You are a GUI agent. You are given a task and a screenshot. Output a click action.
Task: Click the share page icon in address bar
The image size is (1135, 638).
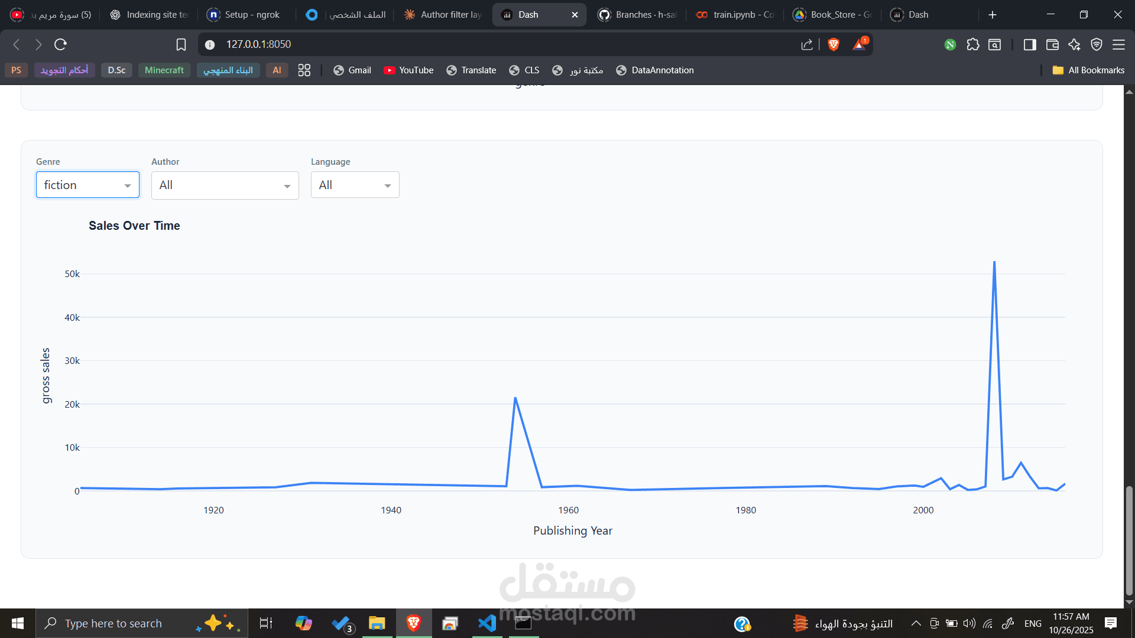tap(807, 44)
